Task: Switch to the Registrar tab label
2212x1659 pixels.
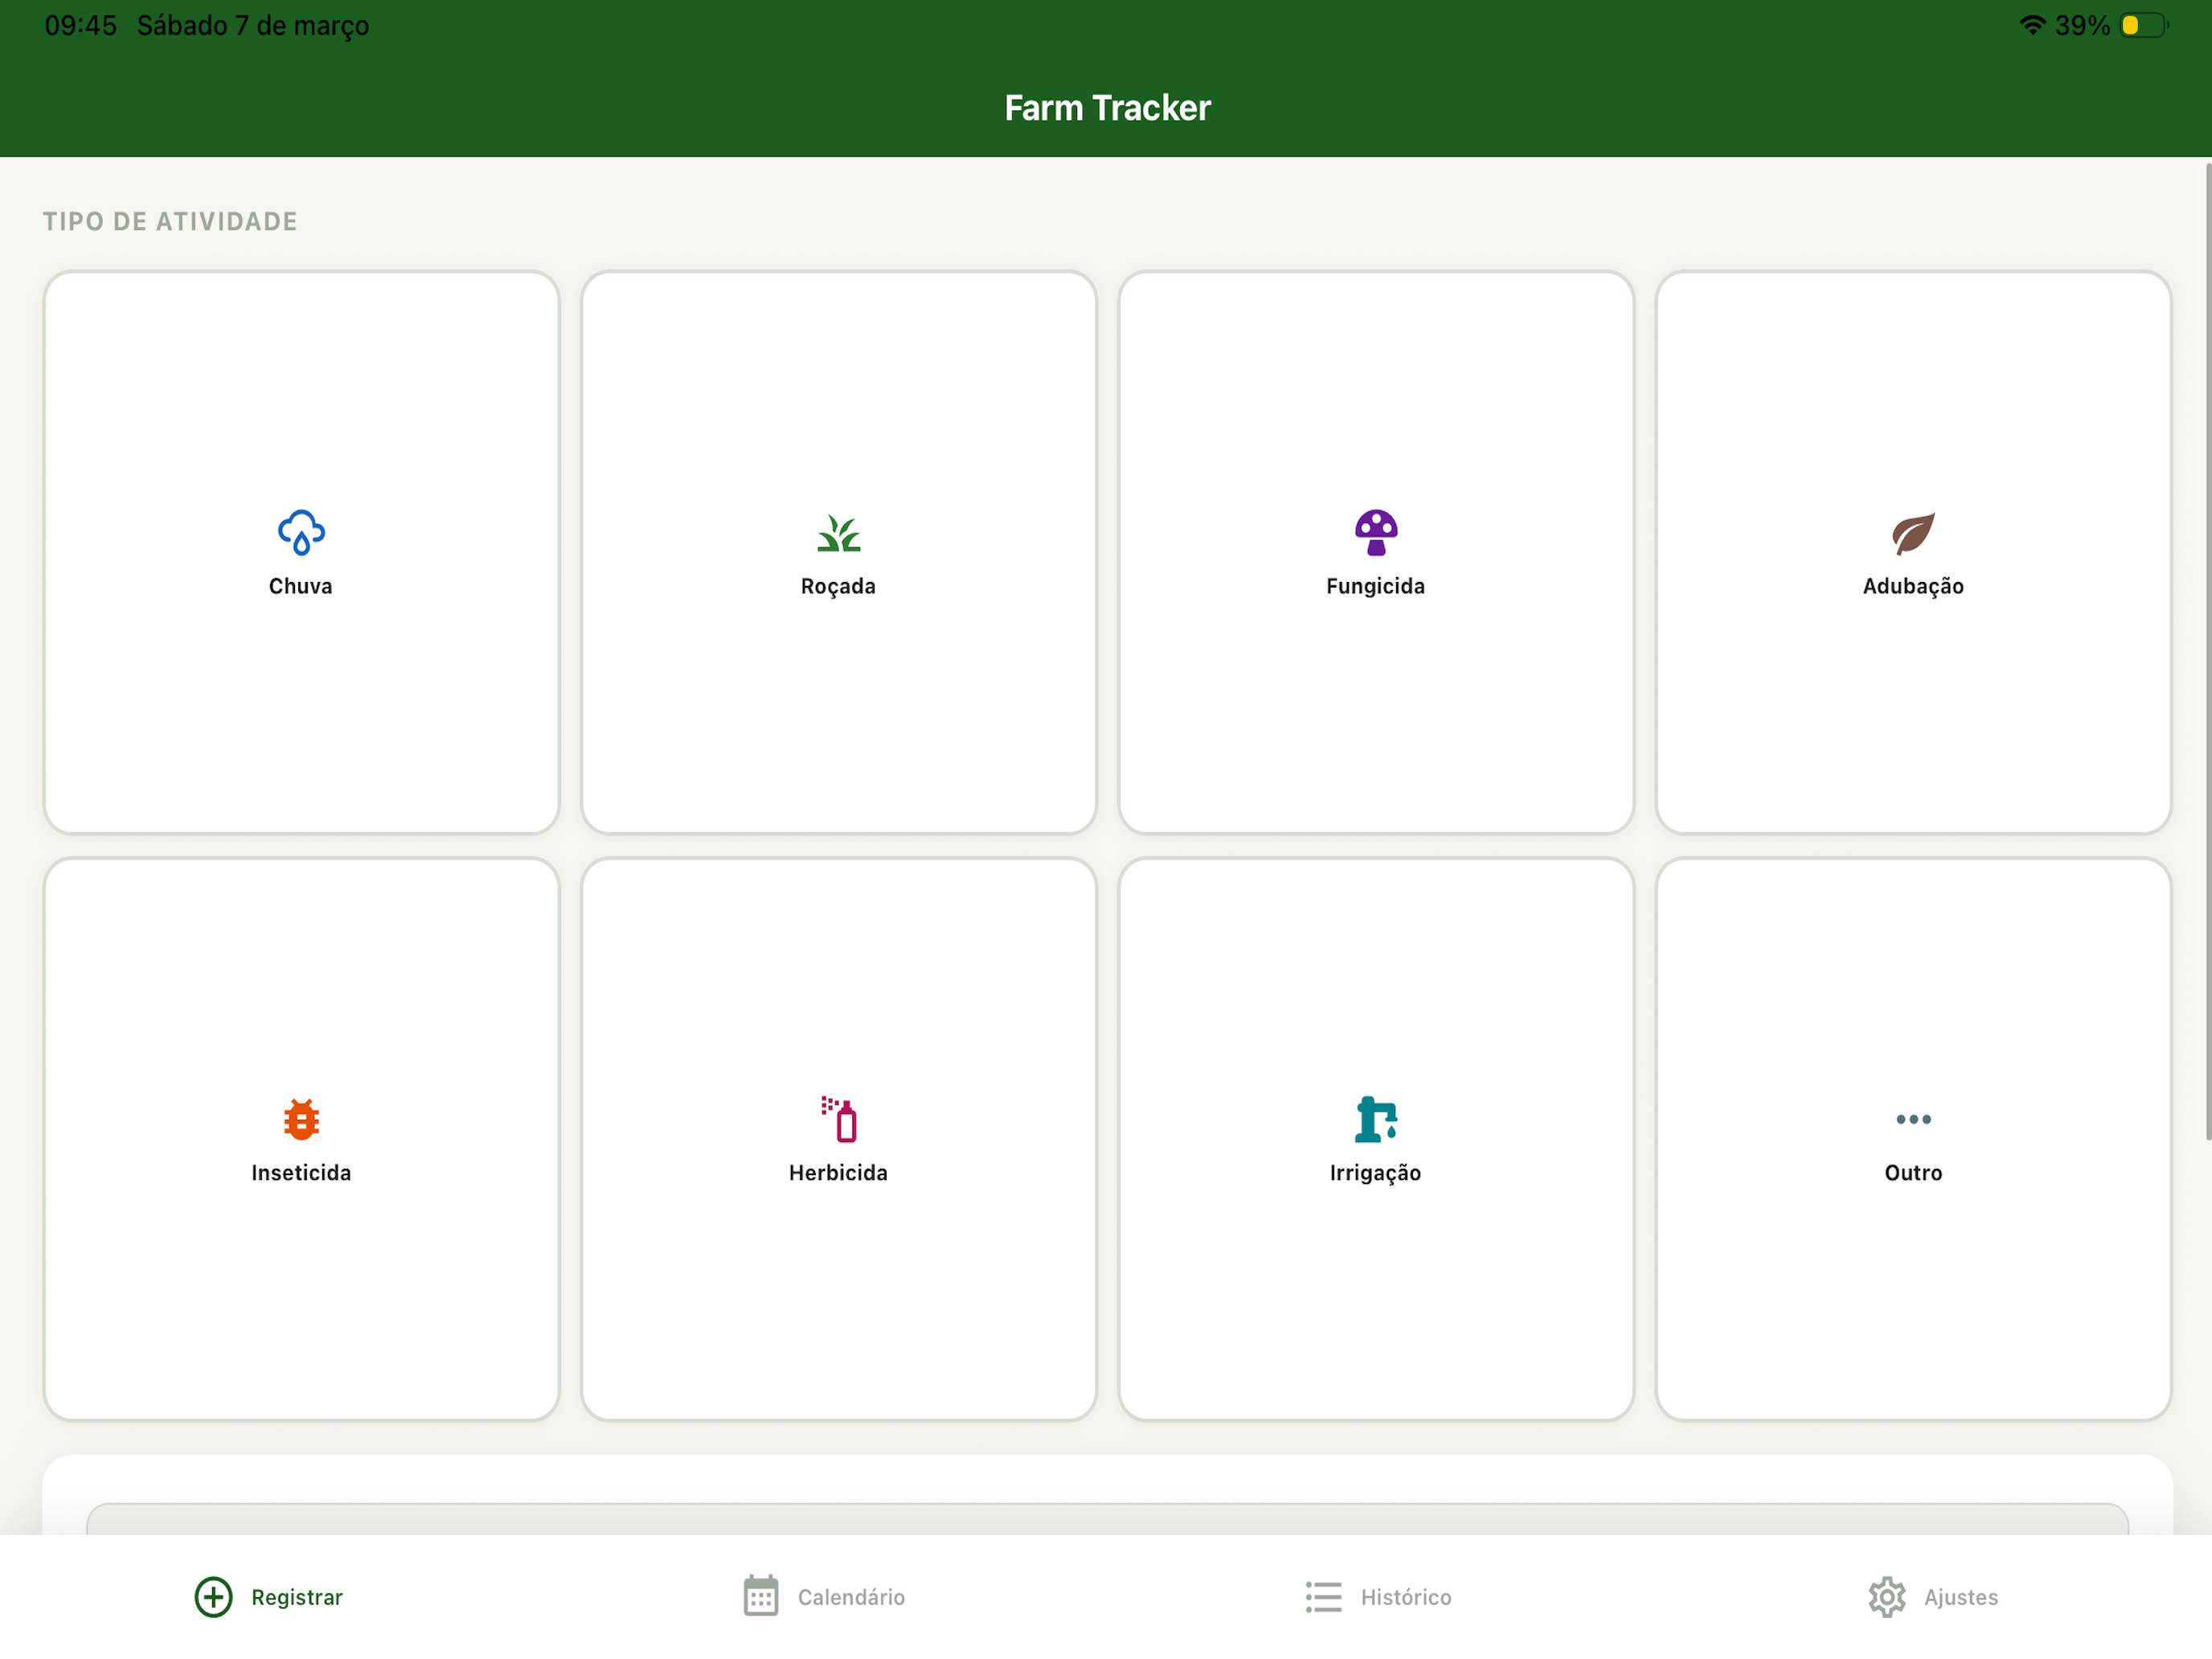Action: click(297, 1597)
